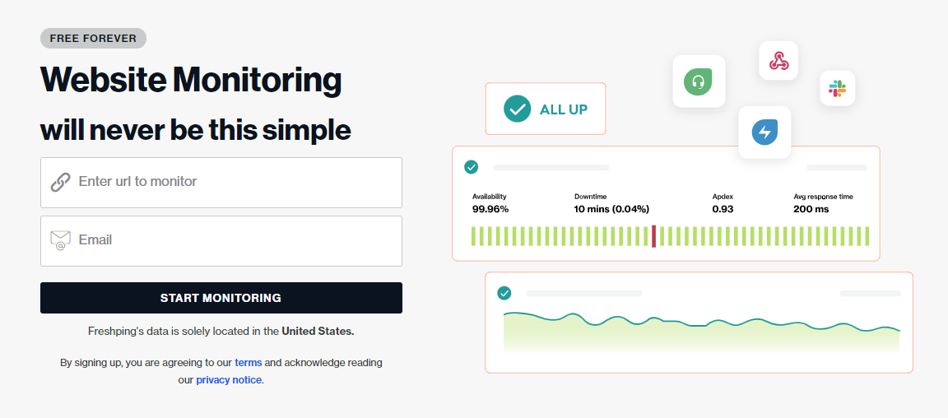Click the red webhook icon
948x418 pixels.
click(x=778, y=61)
